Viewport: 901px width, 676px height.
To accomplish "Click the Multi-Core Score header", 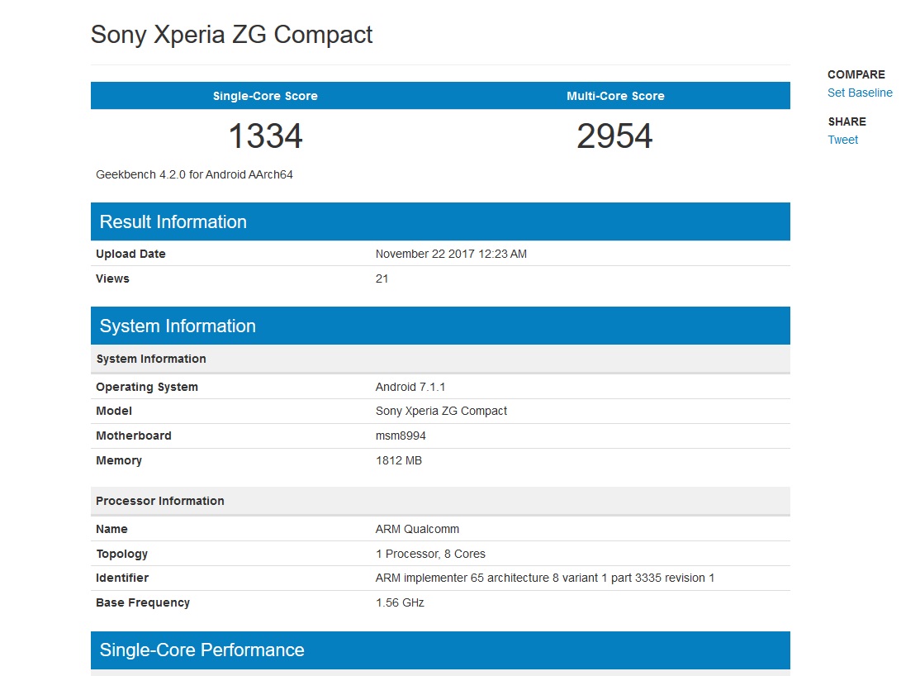I will tap(615, 96).
